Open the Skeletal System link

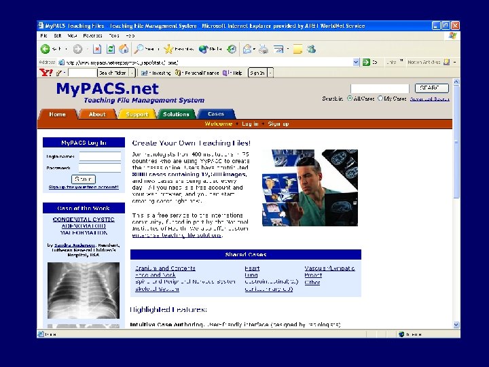click(x=157, y=289)
